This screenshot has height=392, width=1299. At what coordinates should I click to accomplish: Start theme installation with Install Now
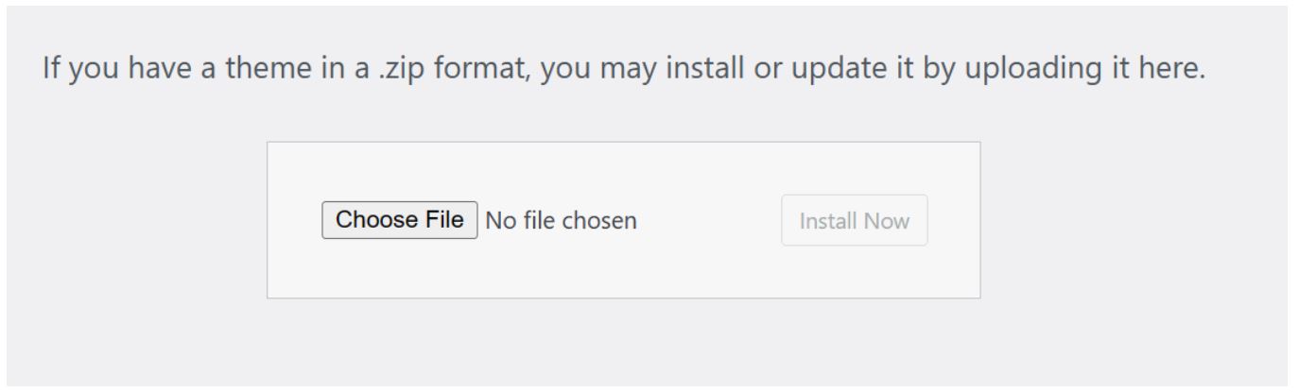(854, 221)
